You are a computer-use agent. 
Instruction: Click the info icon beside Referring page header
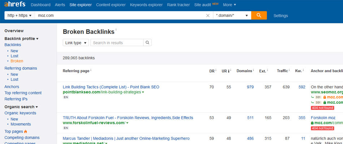click(x=91, y=70)
